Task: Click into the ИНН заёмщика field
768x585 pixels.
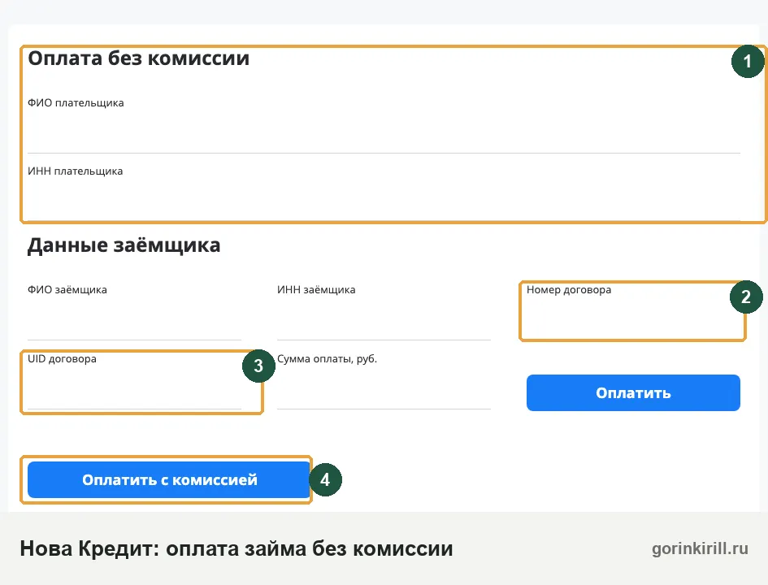Action: 384,319
